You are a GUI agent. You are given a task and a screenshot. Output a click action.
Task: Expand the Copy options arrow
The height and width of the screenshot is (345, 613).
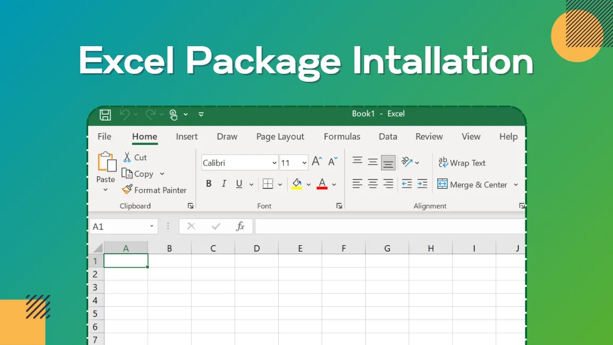(162, 174)
